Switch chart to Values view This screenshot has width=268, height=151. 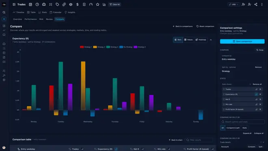[x=188, y=40]
